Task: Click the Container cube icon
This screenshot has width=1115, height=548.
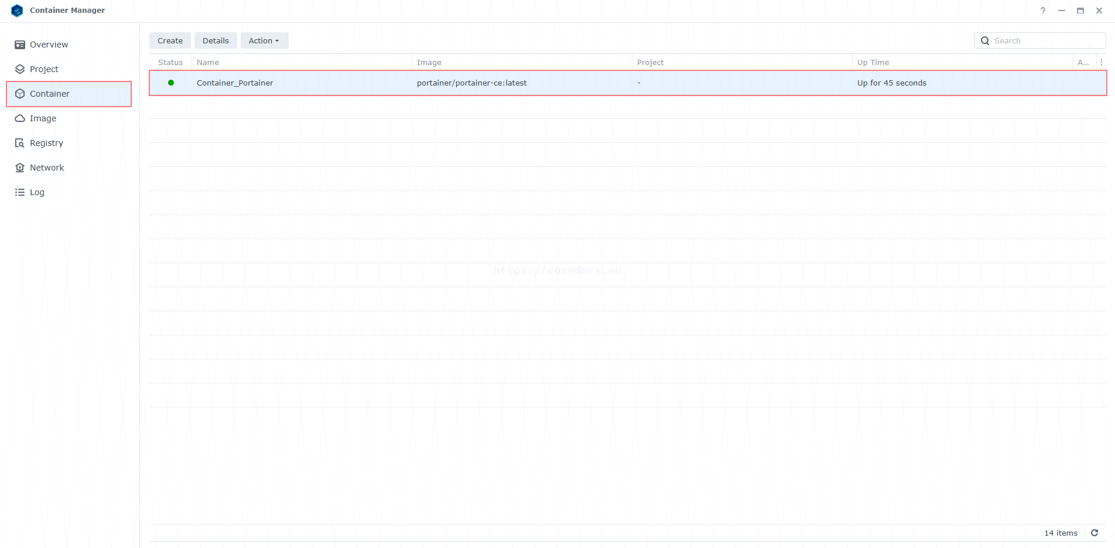Action: click(20, 94)
